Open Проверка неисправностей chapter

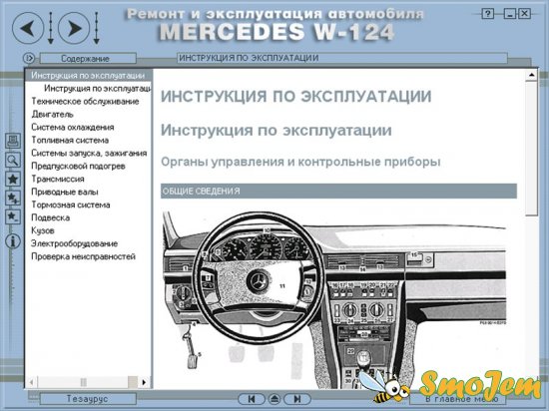click(x=83, y=256)
